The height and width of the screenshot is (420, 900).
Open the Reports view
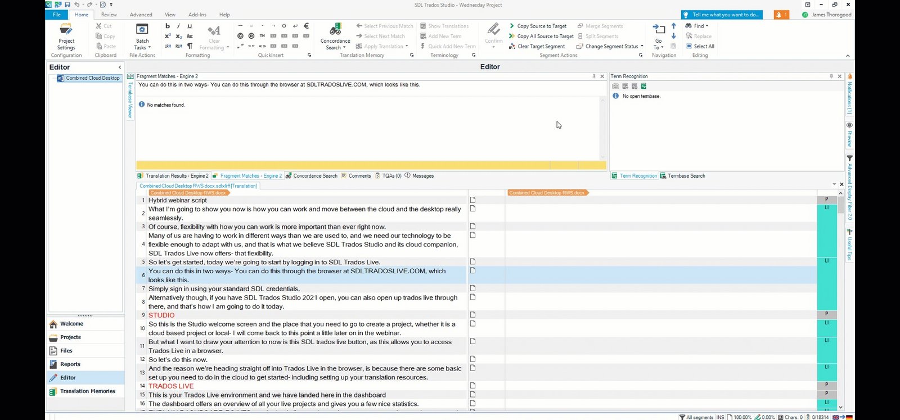pos(86,364)
